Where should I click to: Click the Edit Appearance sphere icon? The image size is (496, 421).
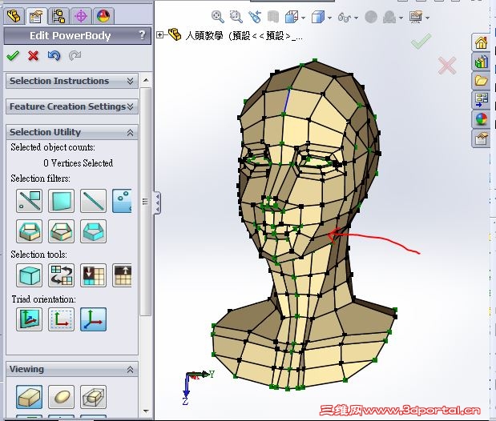coord(371,17)
